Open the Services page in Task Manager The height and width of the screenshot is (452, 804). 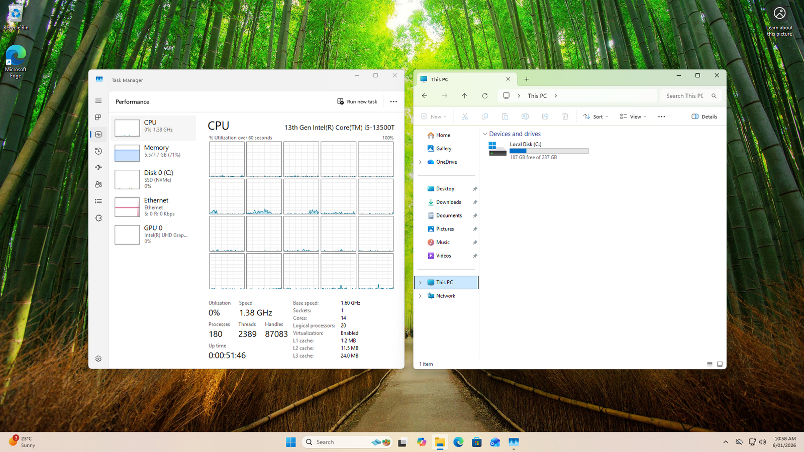click(98, 218)
